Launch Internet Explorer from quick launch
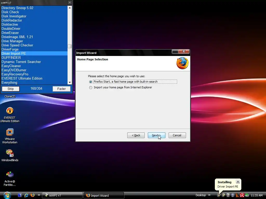Image resolution: width=266 pixels, height=199 pixels. coord(26,195)
